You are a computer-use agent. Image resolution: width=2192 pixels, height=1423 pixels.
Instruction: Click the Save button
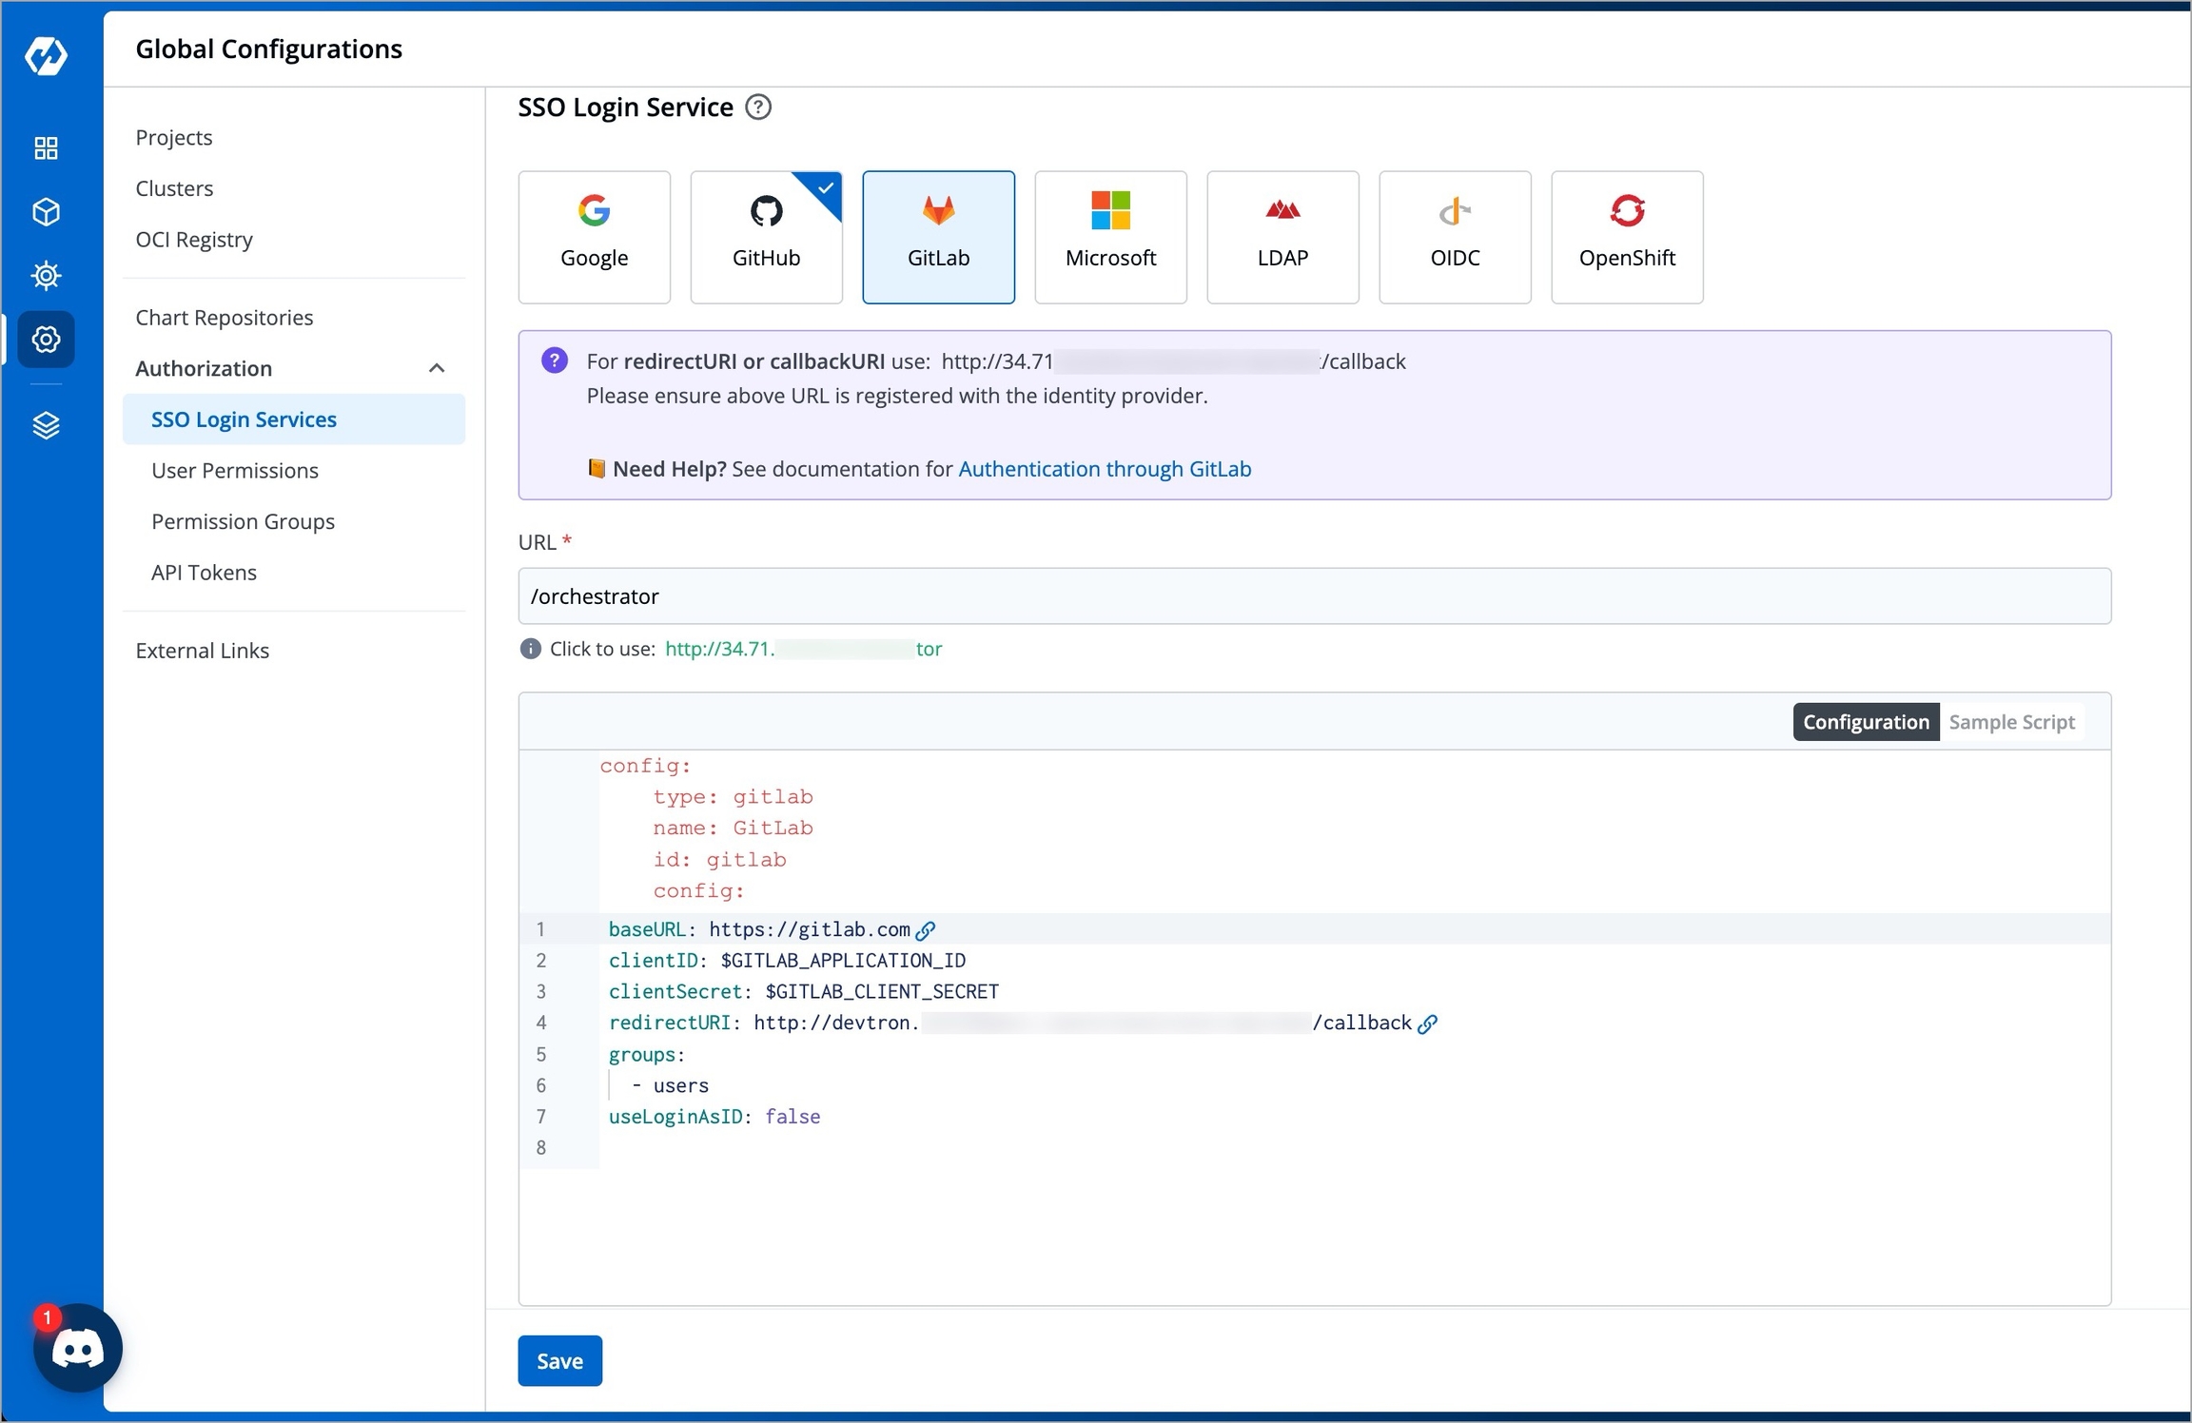point(559,1361)
